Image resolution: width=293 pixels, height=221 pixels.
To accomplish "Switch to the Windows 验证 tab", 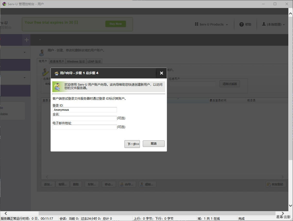I will point(76,61).
